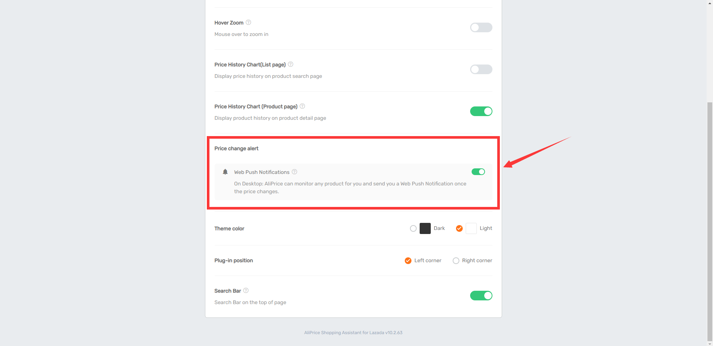Click the scrollbar down arrow
713x346 pixels.
[x=710, y=343]
